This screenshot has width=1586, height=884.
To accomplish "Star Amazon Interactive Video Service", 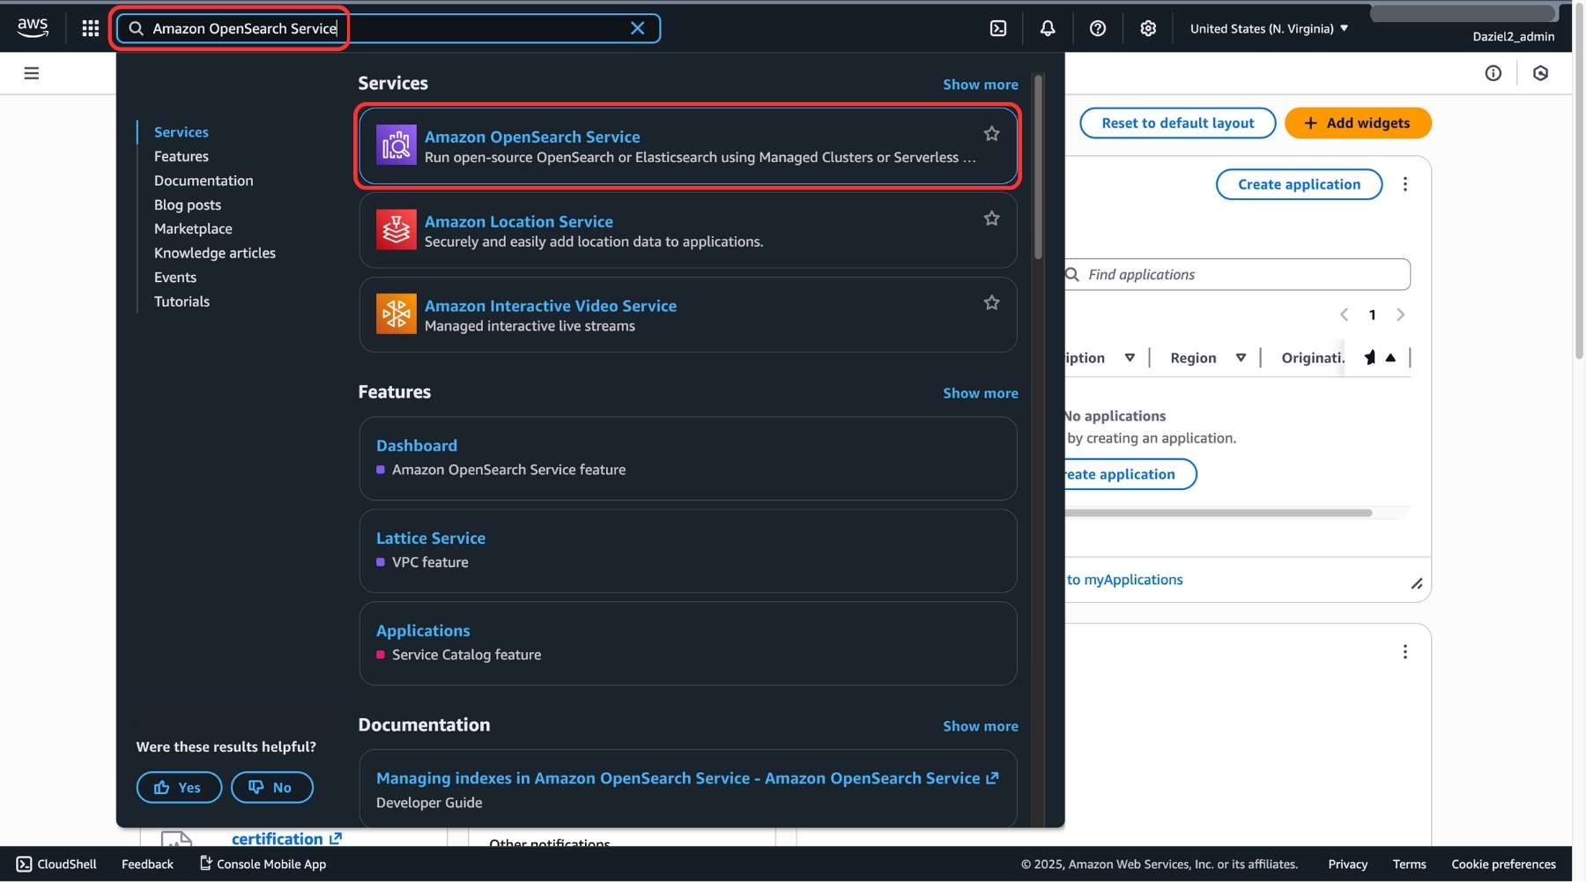I will coord(991,303).
